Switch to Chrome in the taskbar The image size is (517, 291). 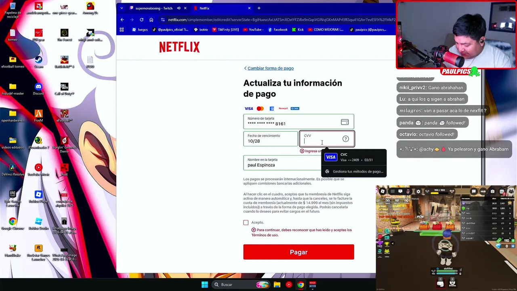(x=301, y=285)
